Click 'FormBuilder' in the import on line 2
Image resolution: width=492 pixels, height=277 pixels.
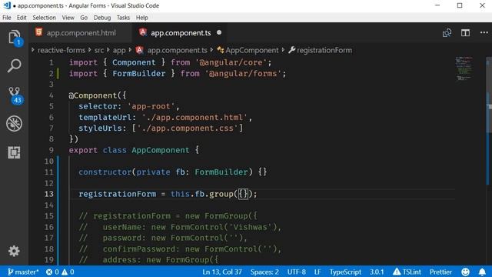tap(138, 74)
